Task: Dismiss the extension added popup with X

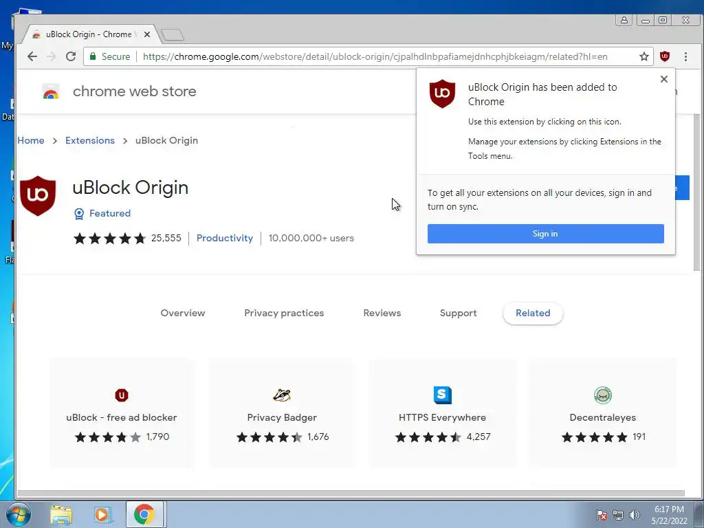Action: coord(664,79)
